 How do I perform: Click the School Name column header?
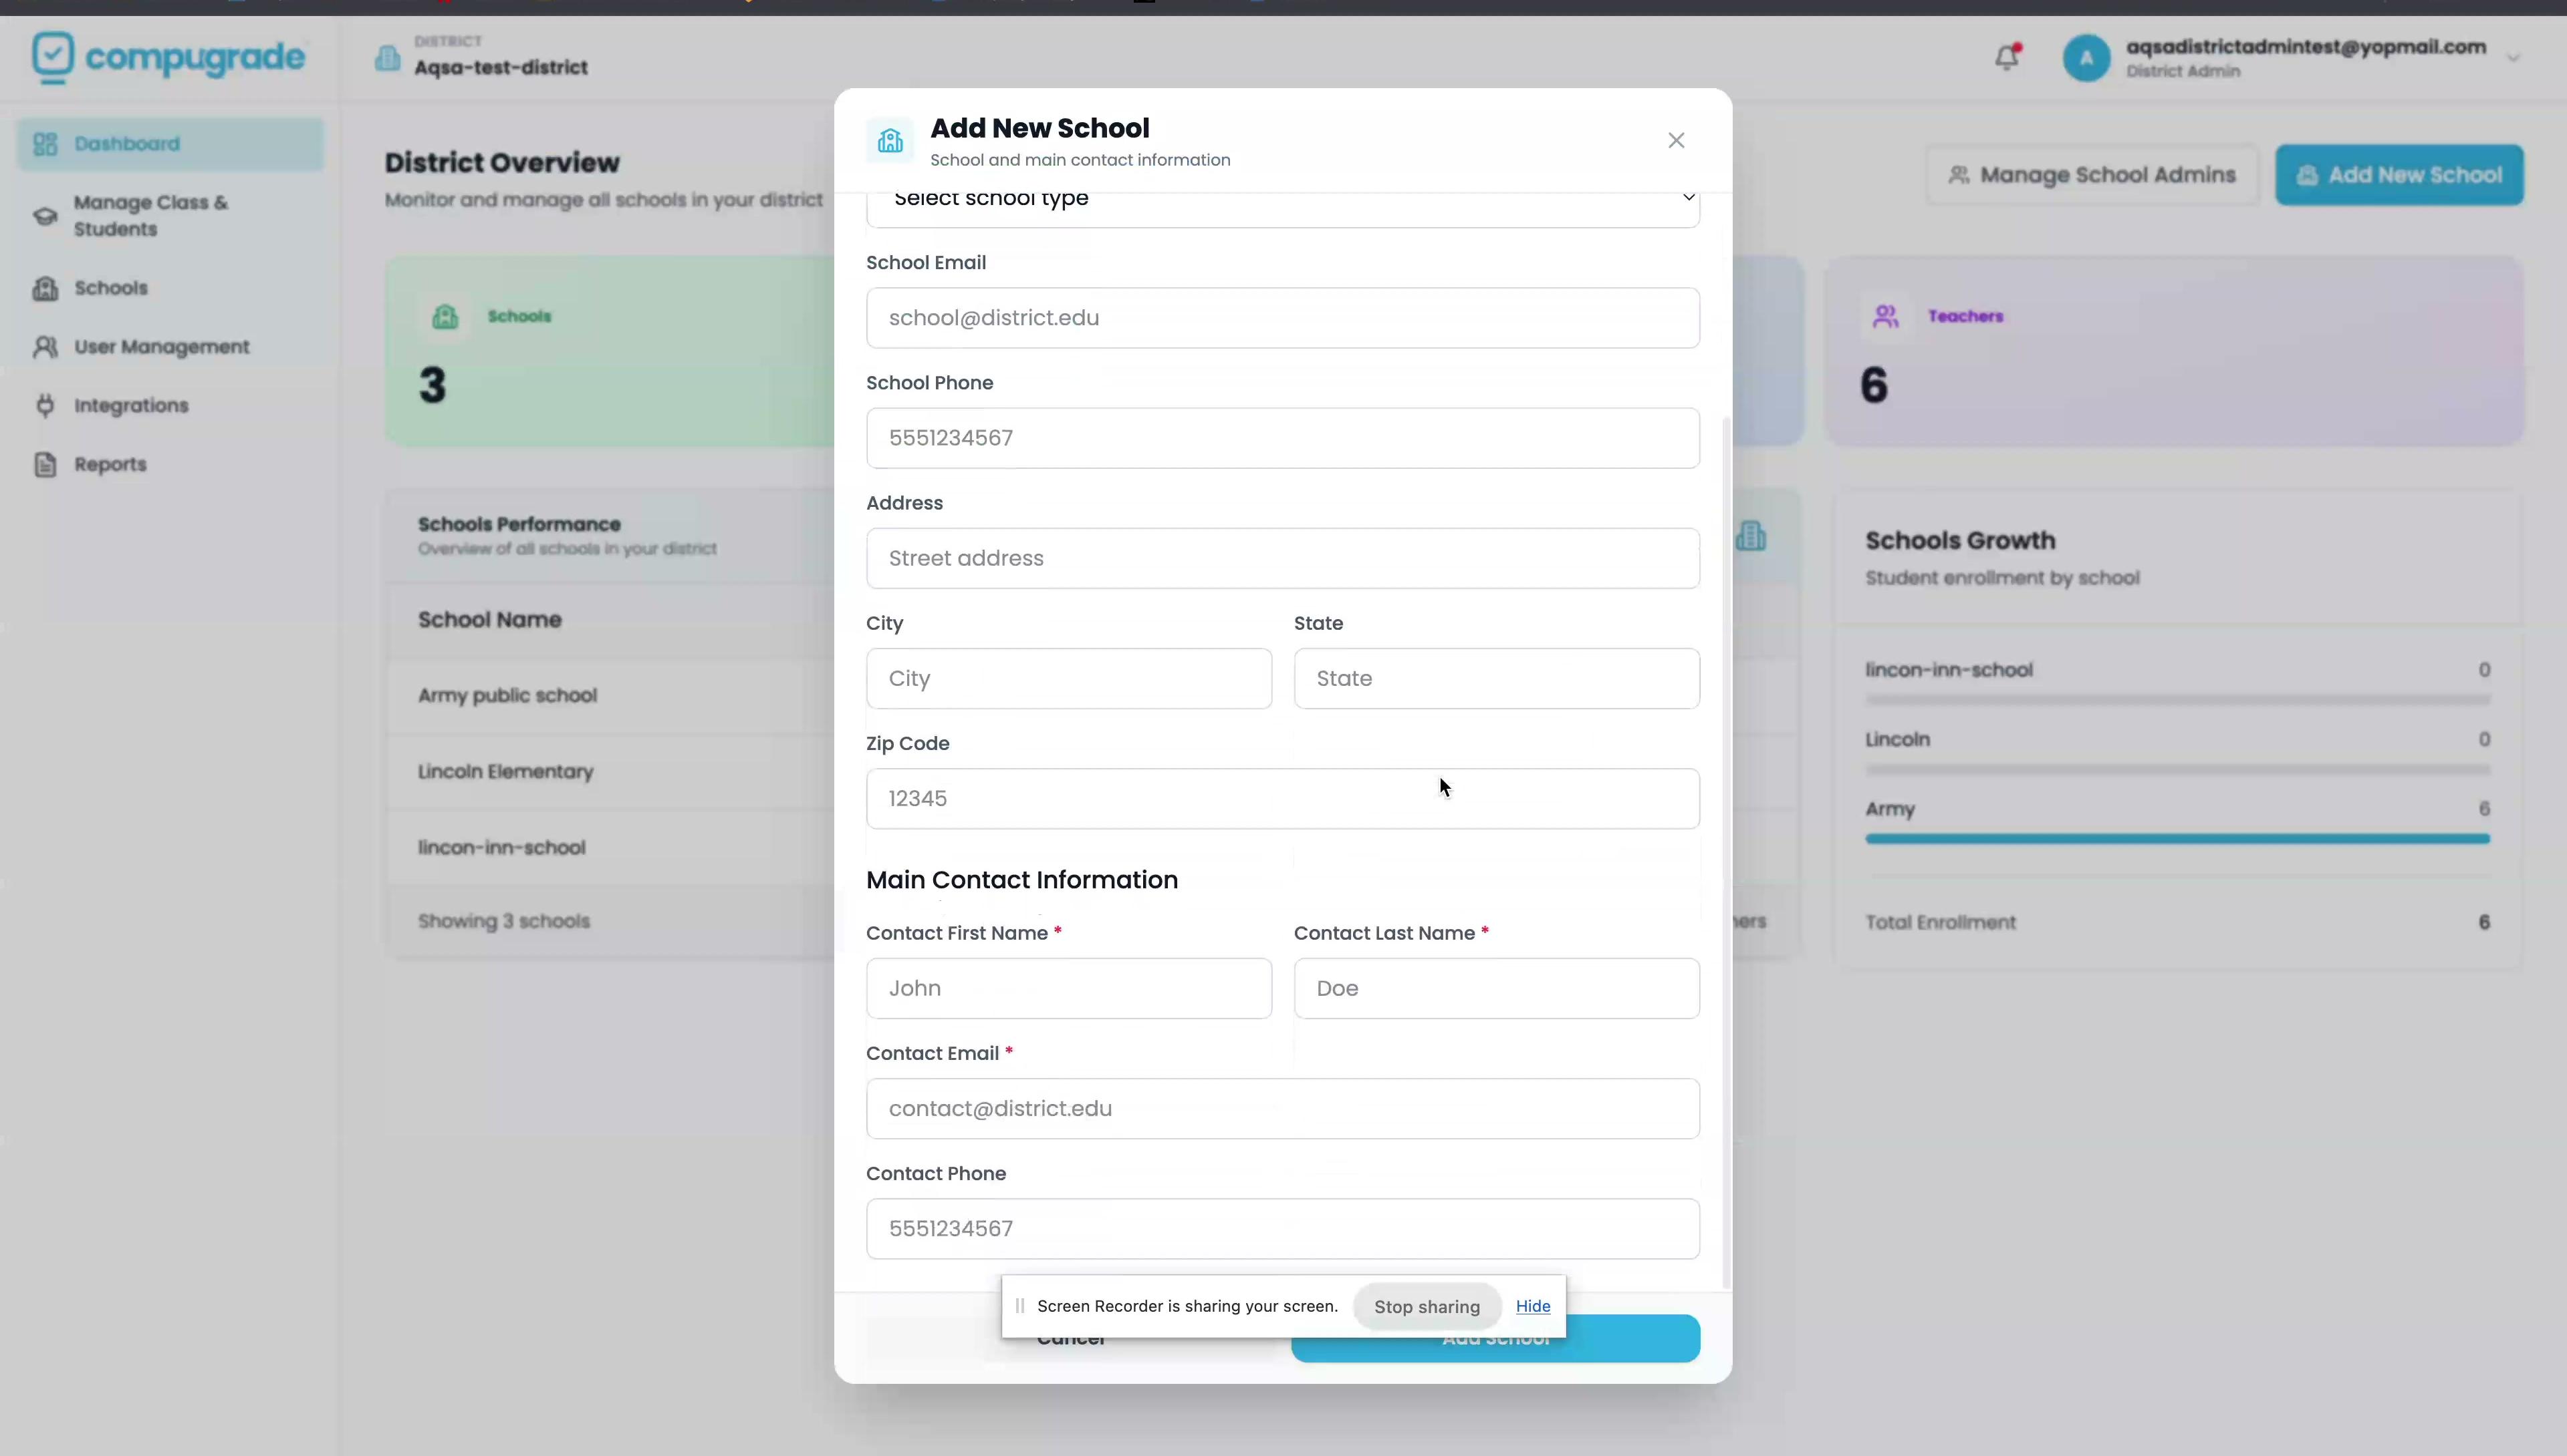pyautogui.click(x=489, y=620)
